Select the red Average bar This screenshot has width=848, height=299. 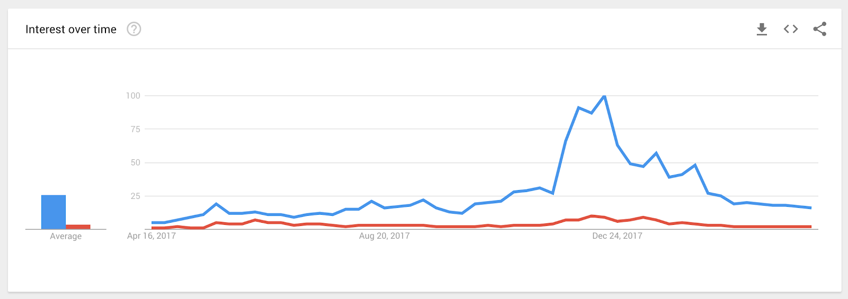(x=78, y=227)
